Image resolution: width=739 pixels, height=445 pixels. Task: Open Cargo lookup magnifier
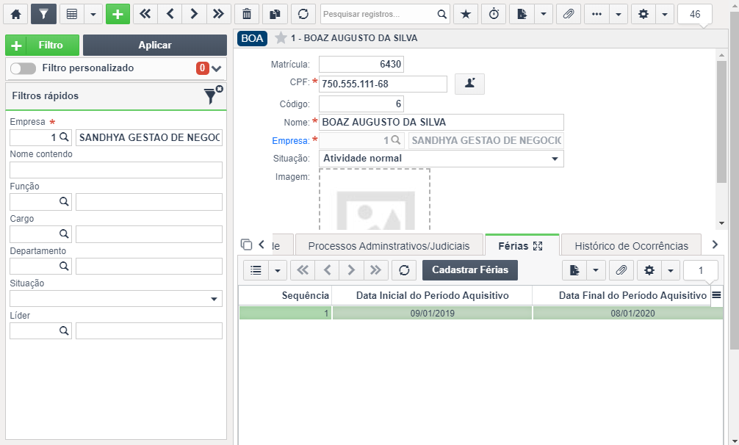64,234
